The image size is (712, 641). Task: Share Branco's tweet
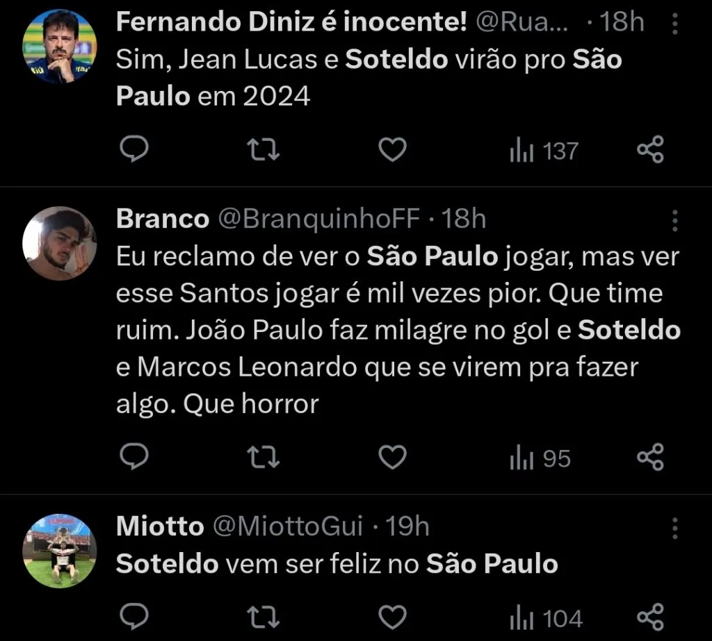[651, 457]
